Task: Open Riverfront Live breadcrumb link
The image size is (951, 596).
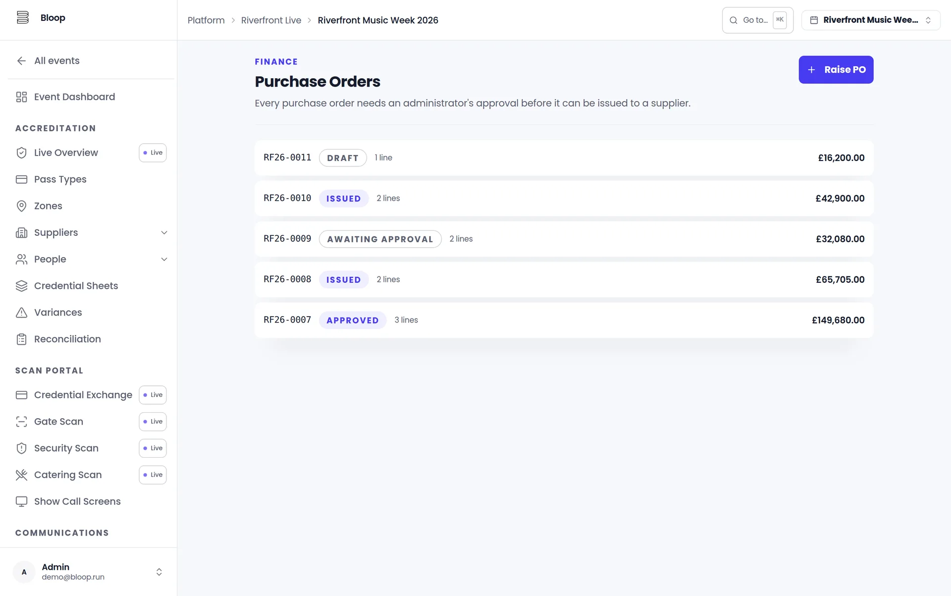Action: (x=271, y=20)
